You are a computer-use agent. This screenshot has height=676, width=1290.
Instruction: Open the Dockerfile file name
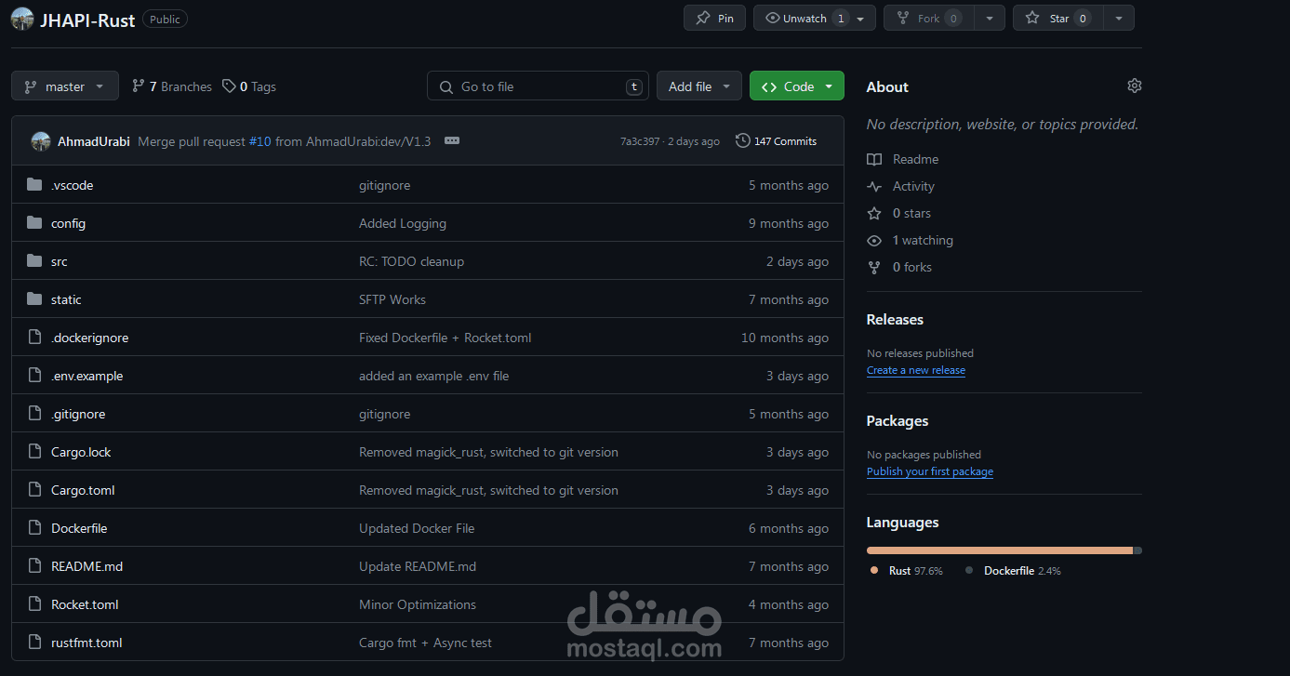pos(79,528)
